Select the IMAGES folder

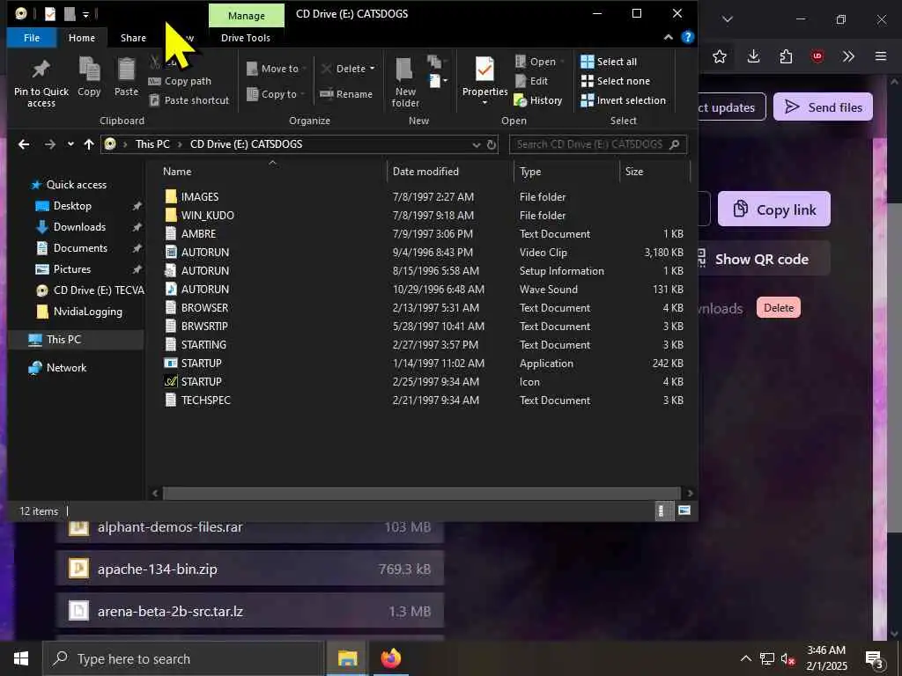click(x=200, y=197)
